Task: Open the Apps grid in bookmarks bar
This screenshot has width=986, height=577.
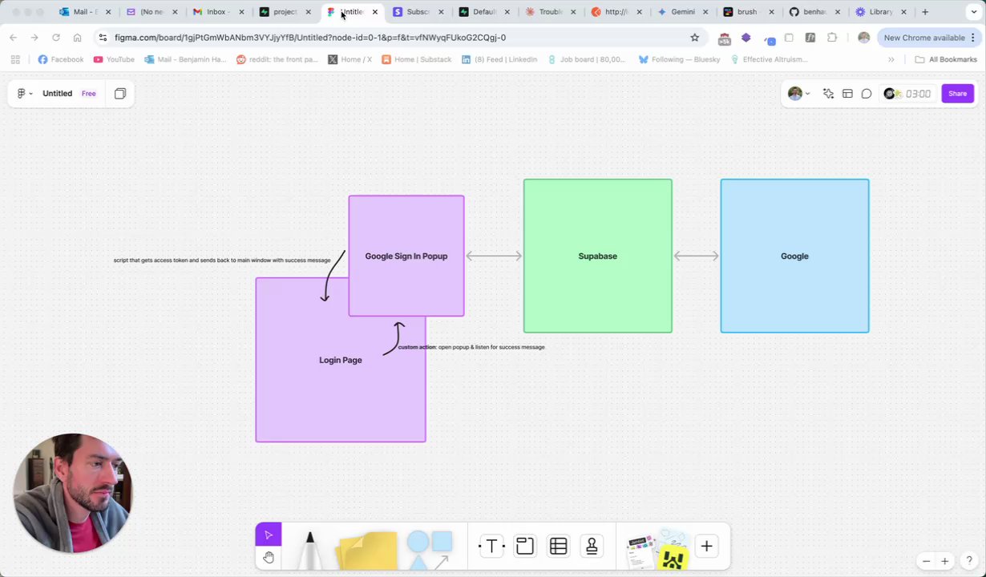Action: pyautogui.click(x=15, y=59)
